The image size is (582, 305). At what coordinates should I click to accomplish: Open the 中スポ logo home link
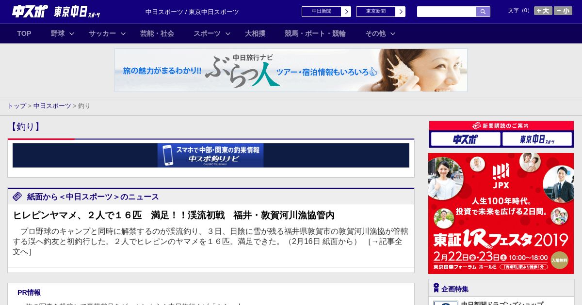tap(30, 12)
